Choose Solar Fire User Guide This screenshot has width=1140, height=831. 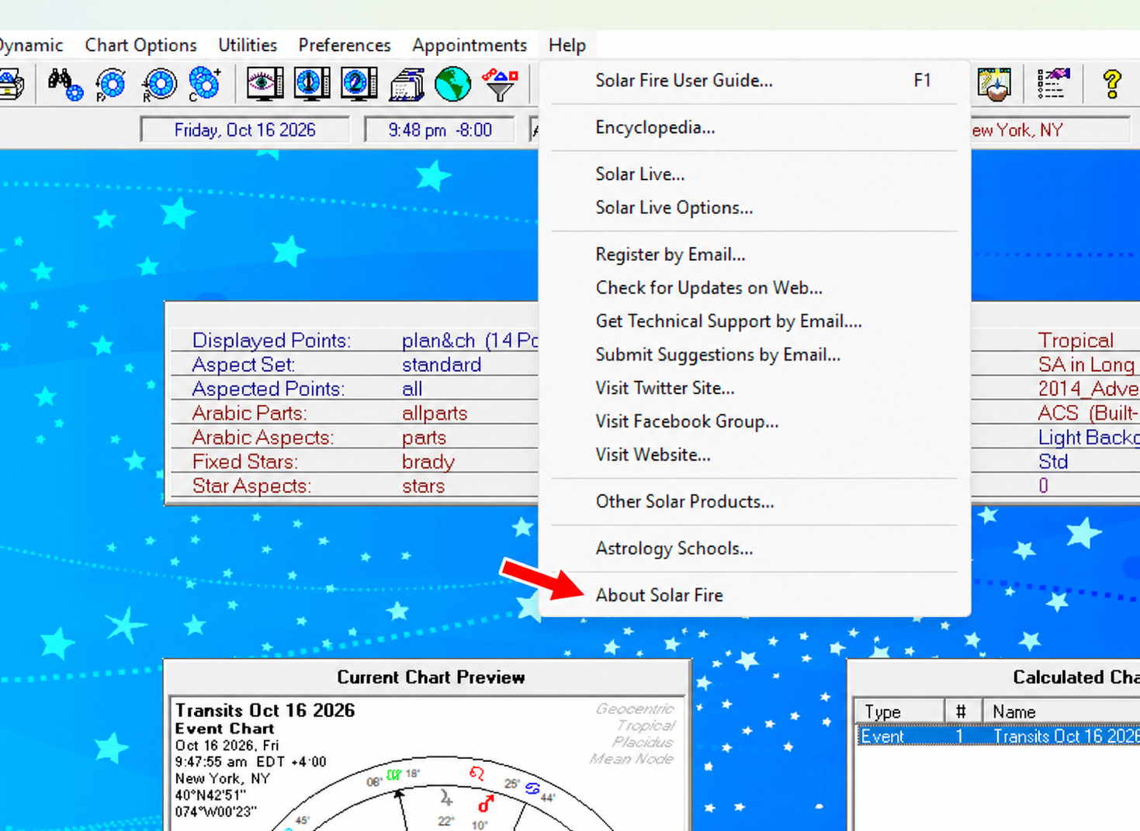[754, 81]
